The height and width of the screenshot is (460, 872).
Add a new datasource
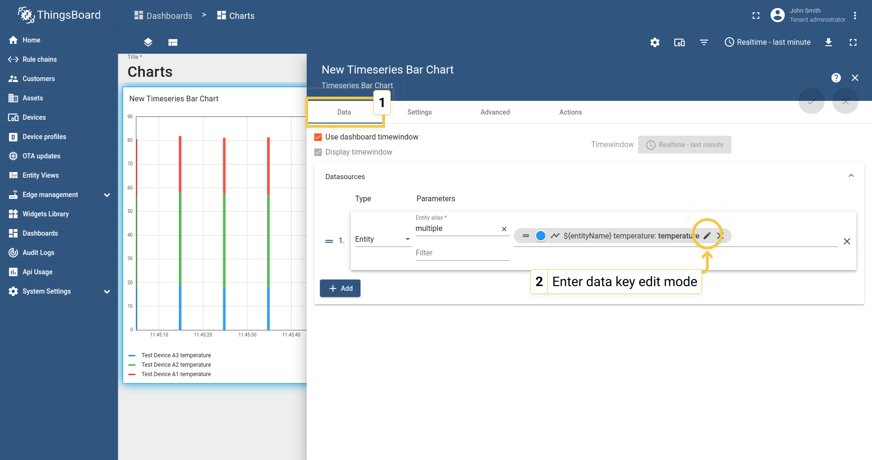(340, 288)
